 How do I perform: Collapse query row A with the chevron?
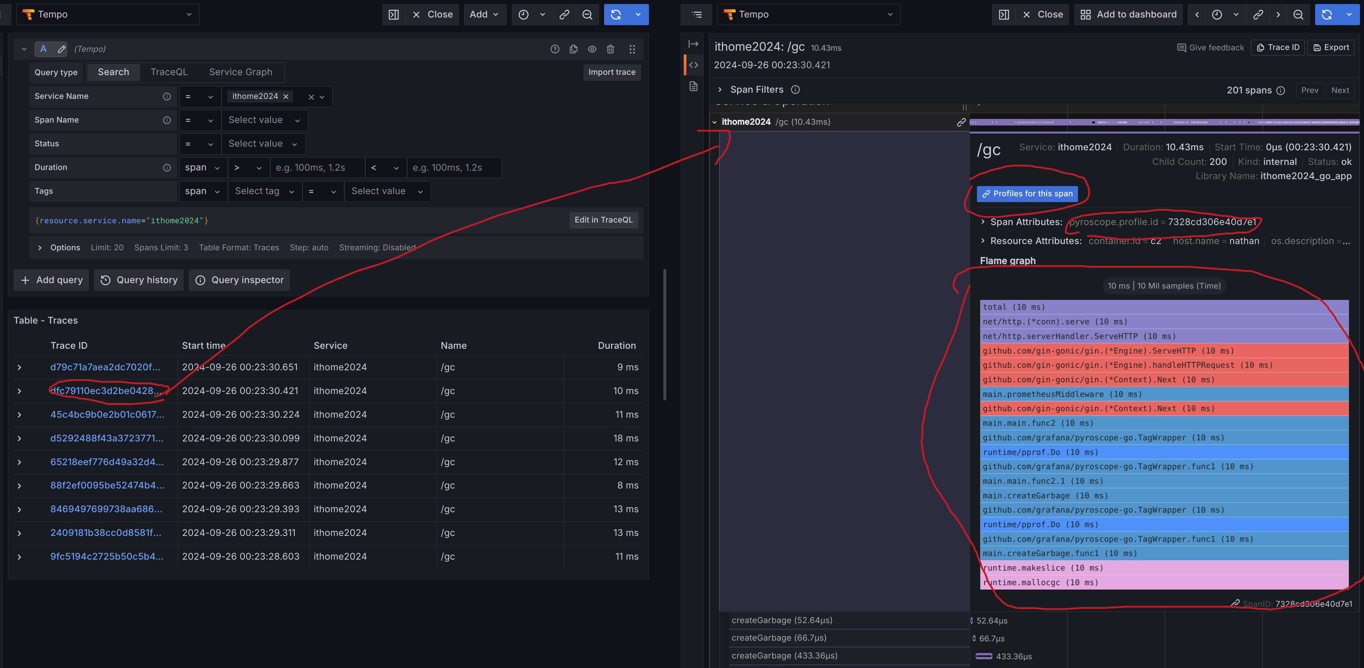pyautogui.click(x=24, y=49)
